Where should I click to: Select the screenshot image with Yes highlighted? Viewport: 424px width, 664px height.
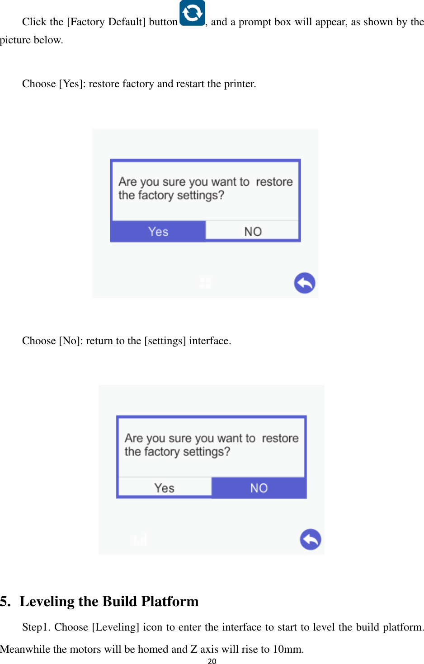(205, 213)
